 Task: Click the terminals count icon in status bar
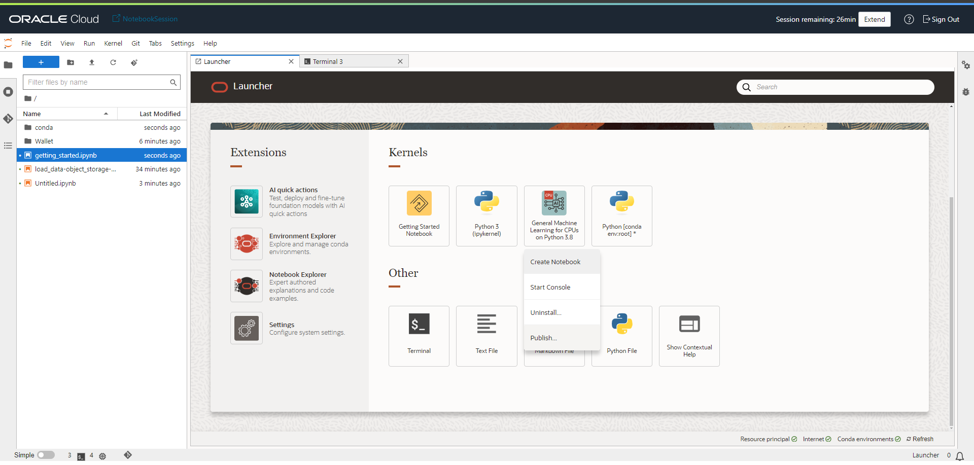click(x=81, y=456)
